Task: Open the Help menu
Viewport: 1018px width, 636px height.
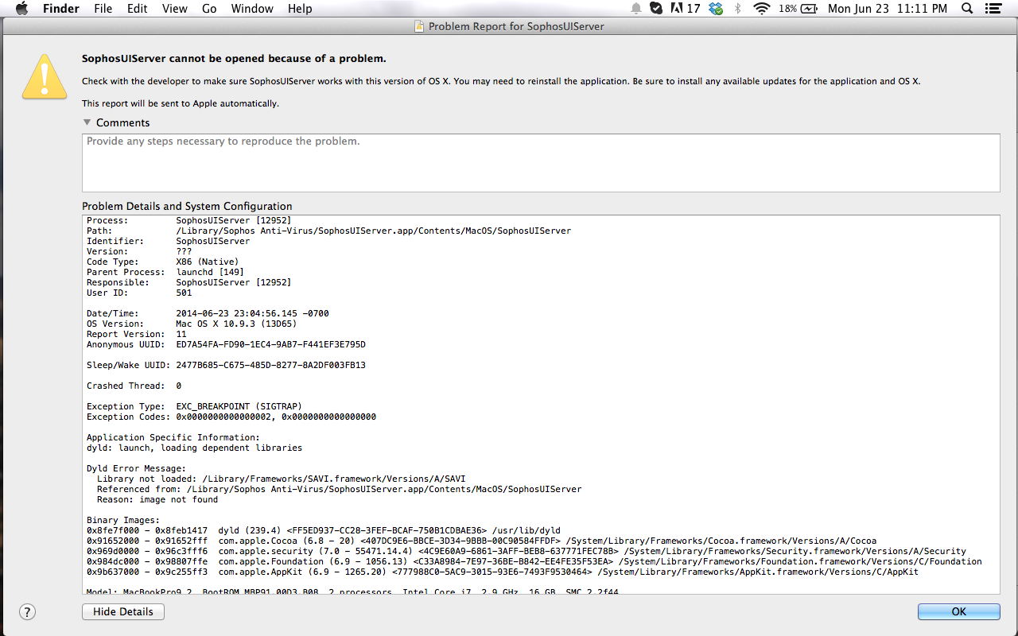Action: 300,9
